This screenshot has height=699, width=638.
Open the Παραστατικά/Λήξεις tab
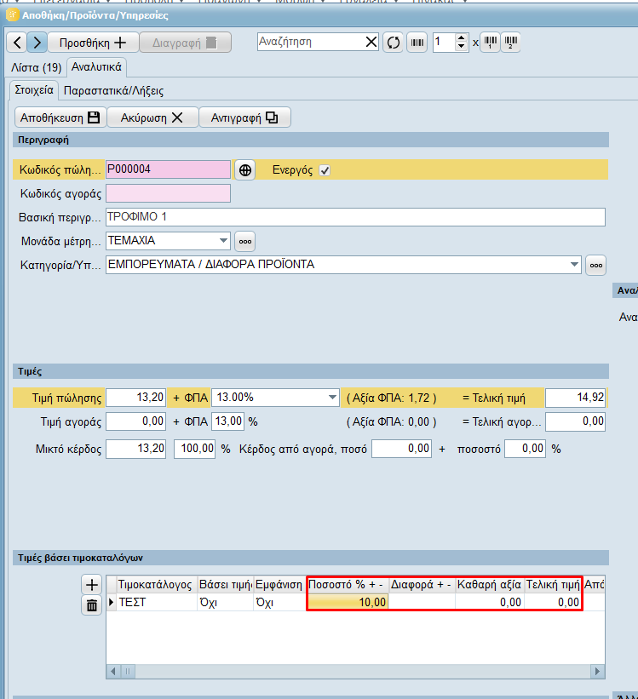coord(113,90)
